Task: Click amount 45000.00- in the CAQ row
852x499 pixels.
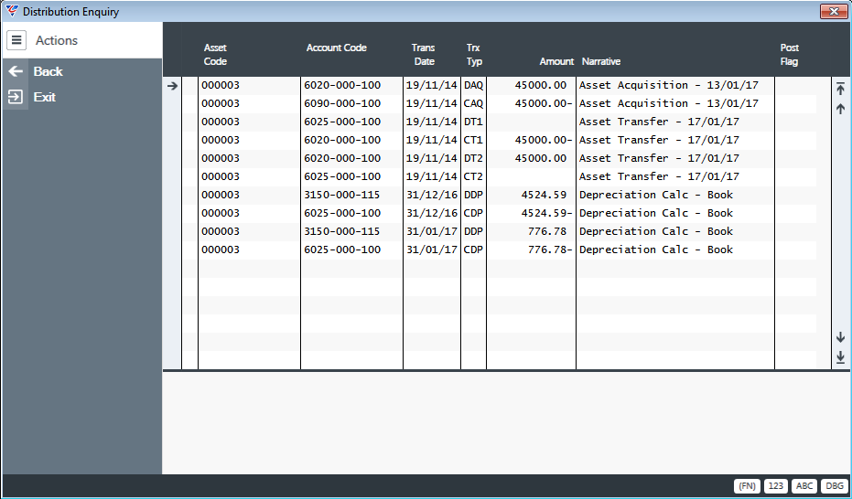Action: (544, 103)
